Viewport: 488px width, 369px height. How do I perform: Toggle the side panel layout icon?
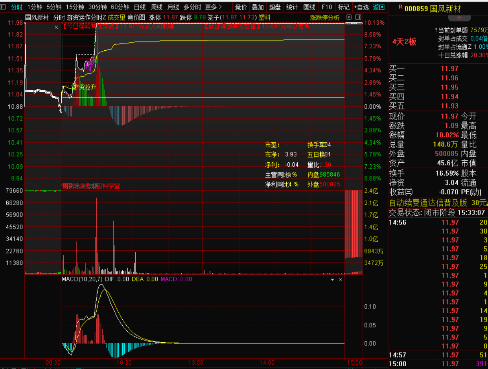tap(358, 17)
